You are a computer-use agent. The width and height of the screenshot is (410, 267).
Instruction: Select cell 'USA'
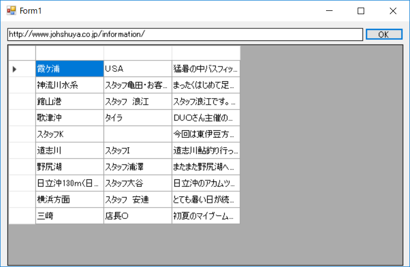click(138, 69)
